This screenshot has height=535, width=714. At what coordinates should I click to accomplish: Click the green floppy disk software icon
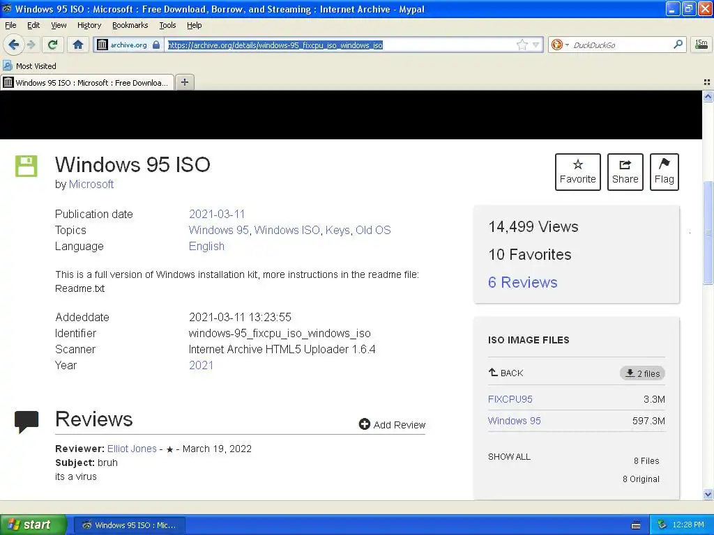pos(26,166)
